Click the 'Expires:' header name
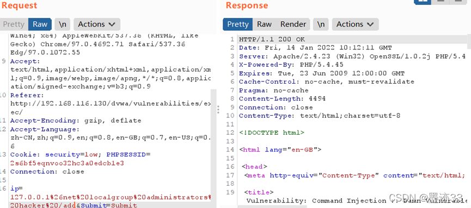The image size is (471, 208). (x=256, y=73)
